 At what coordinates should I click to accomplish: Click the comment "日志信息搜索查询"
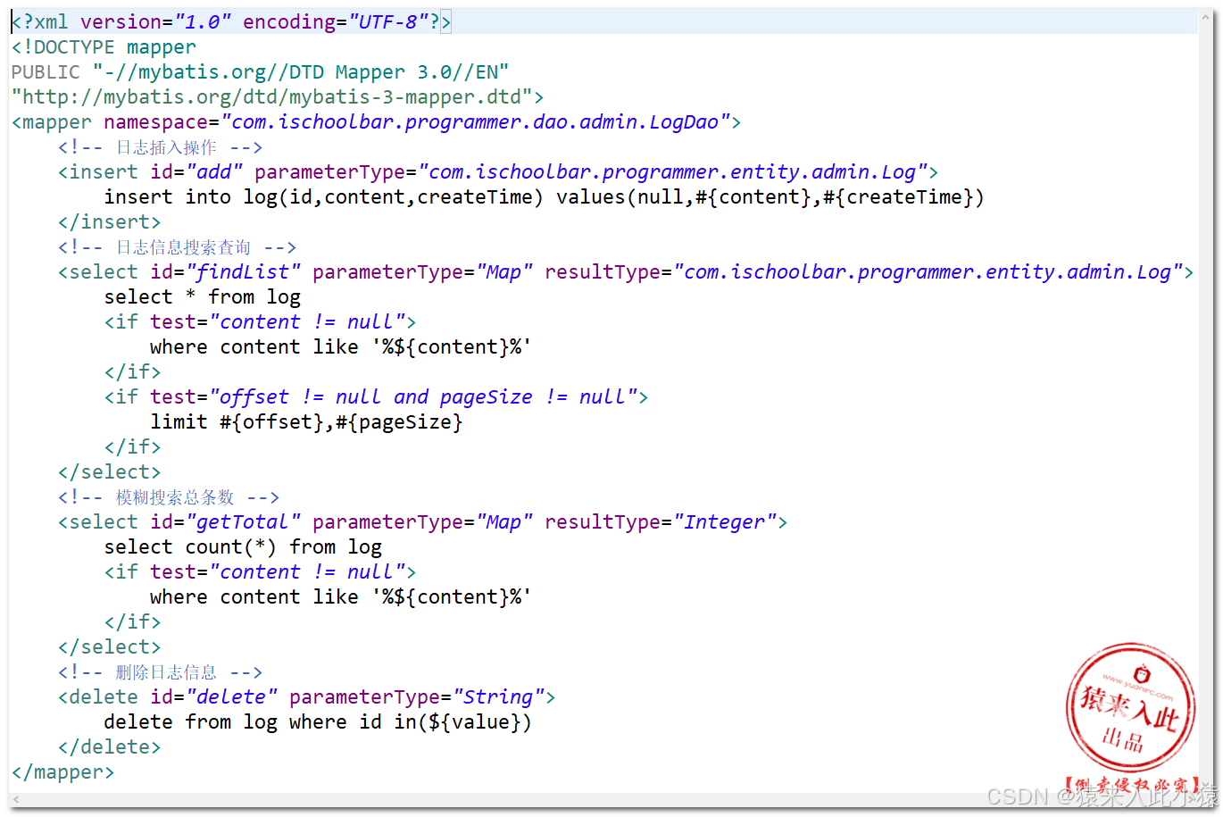pyautogui.click(x=177, y=247)
